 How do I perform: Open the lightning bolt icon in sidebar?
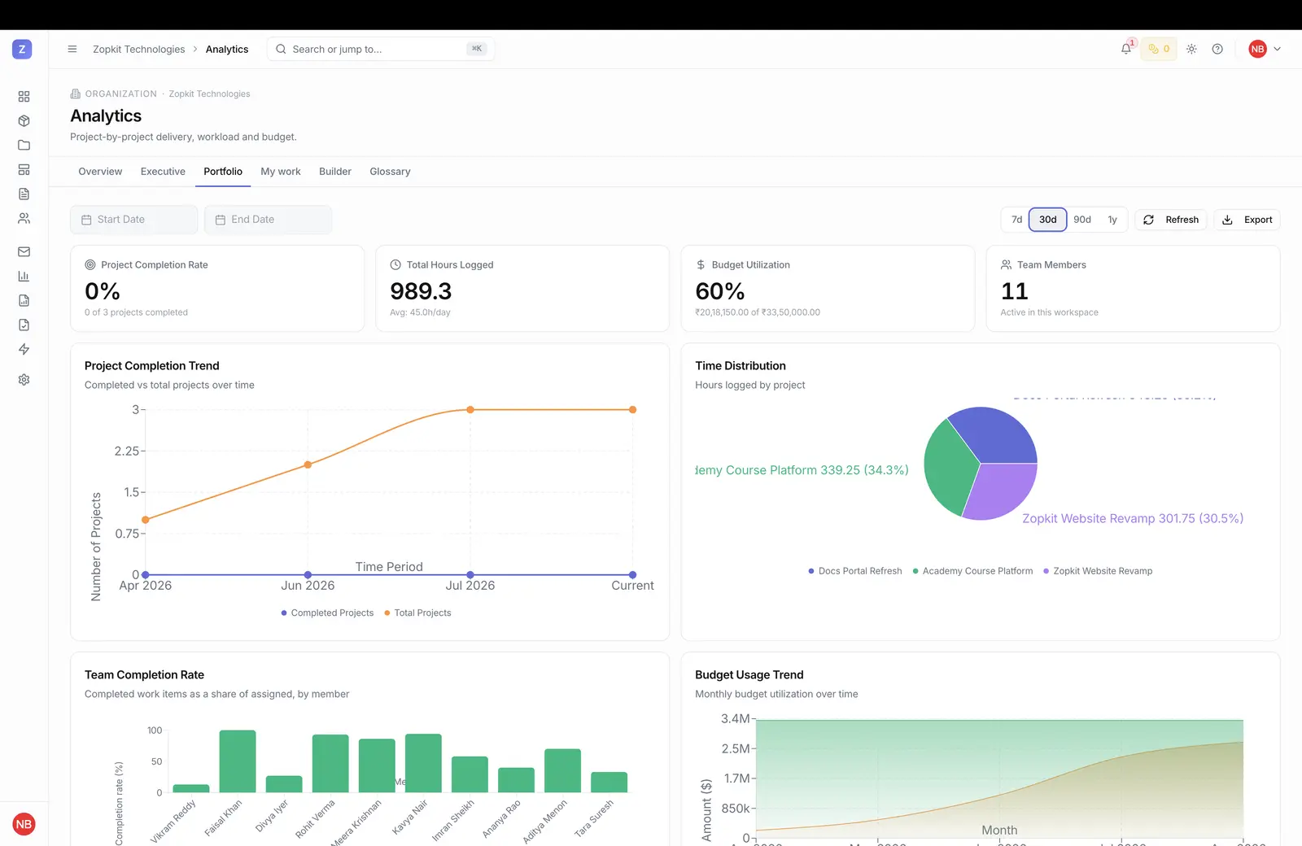24,349
